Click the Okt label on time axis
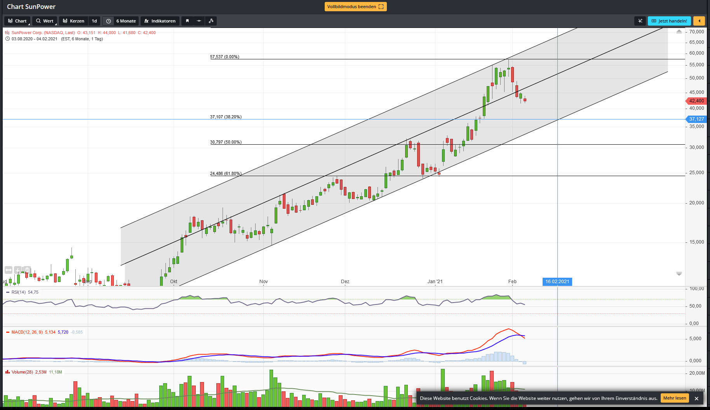 pos(174,282)
